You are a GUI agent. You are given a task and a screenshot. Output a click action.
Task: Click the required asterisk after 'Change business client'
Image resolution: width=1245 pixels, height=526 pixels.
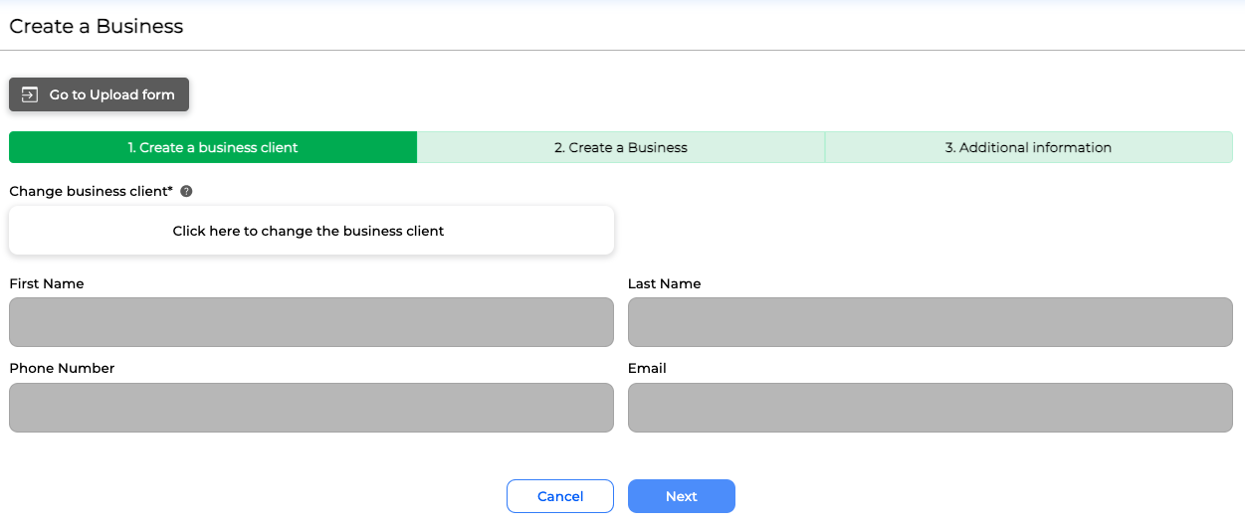click(170, 190)
